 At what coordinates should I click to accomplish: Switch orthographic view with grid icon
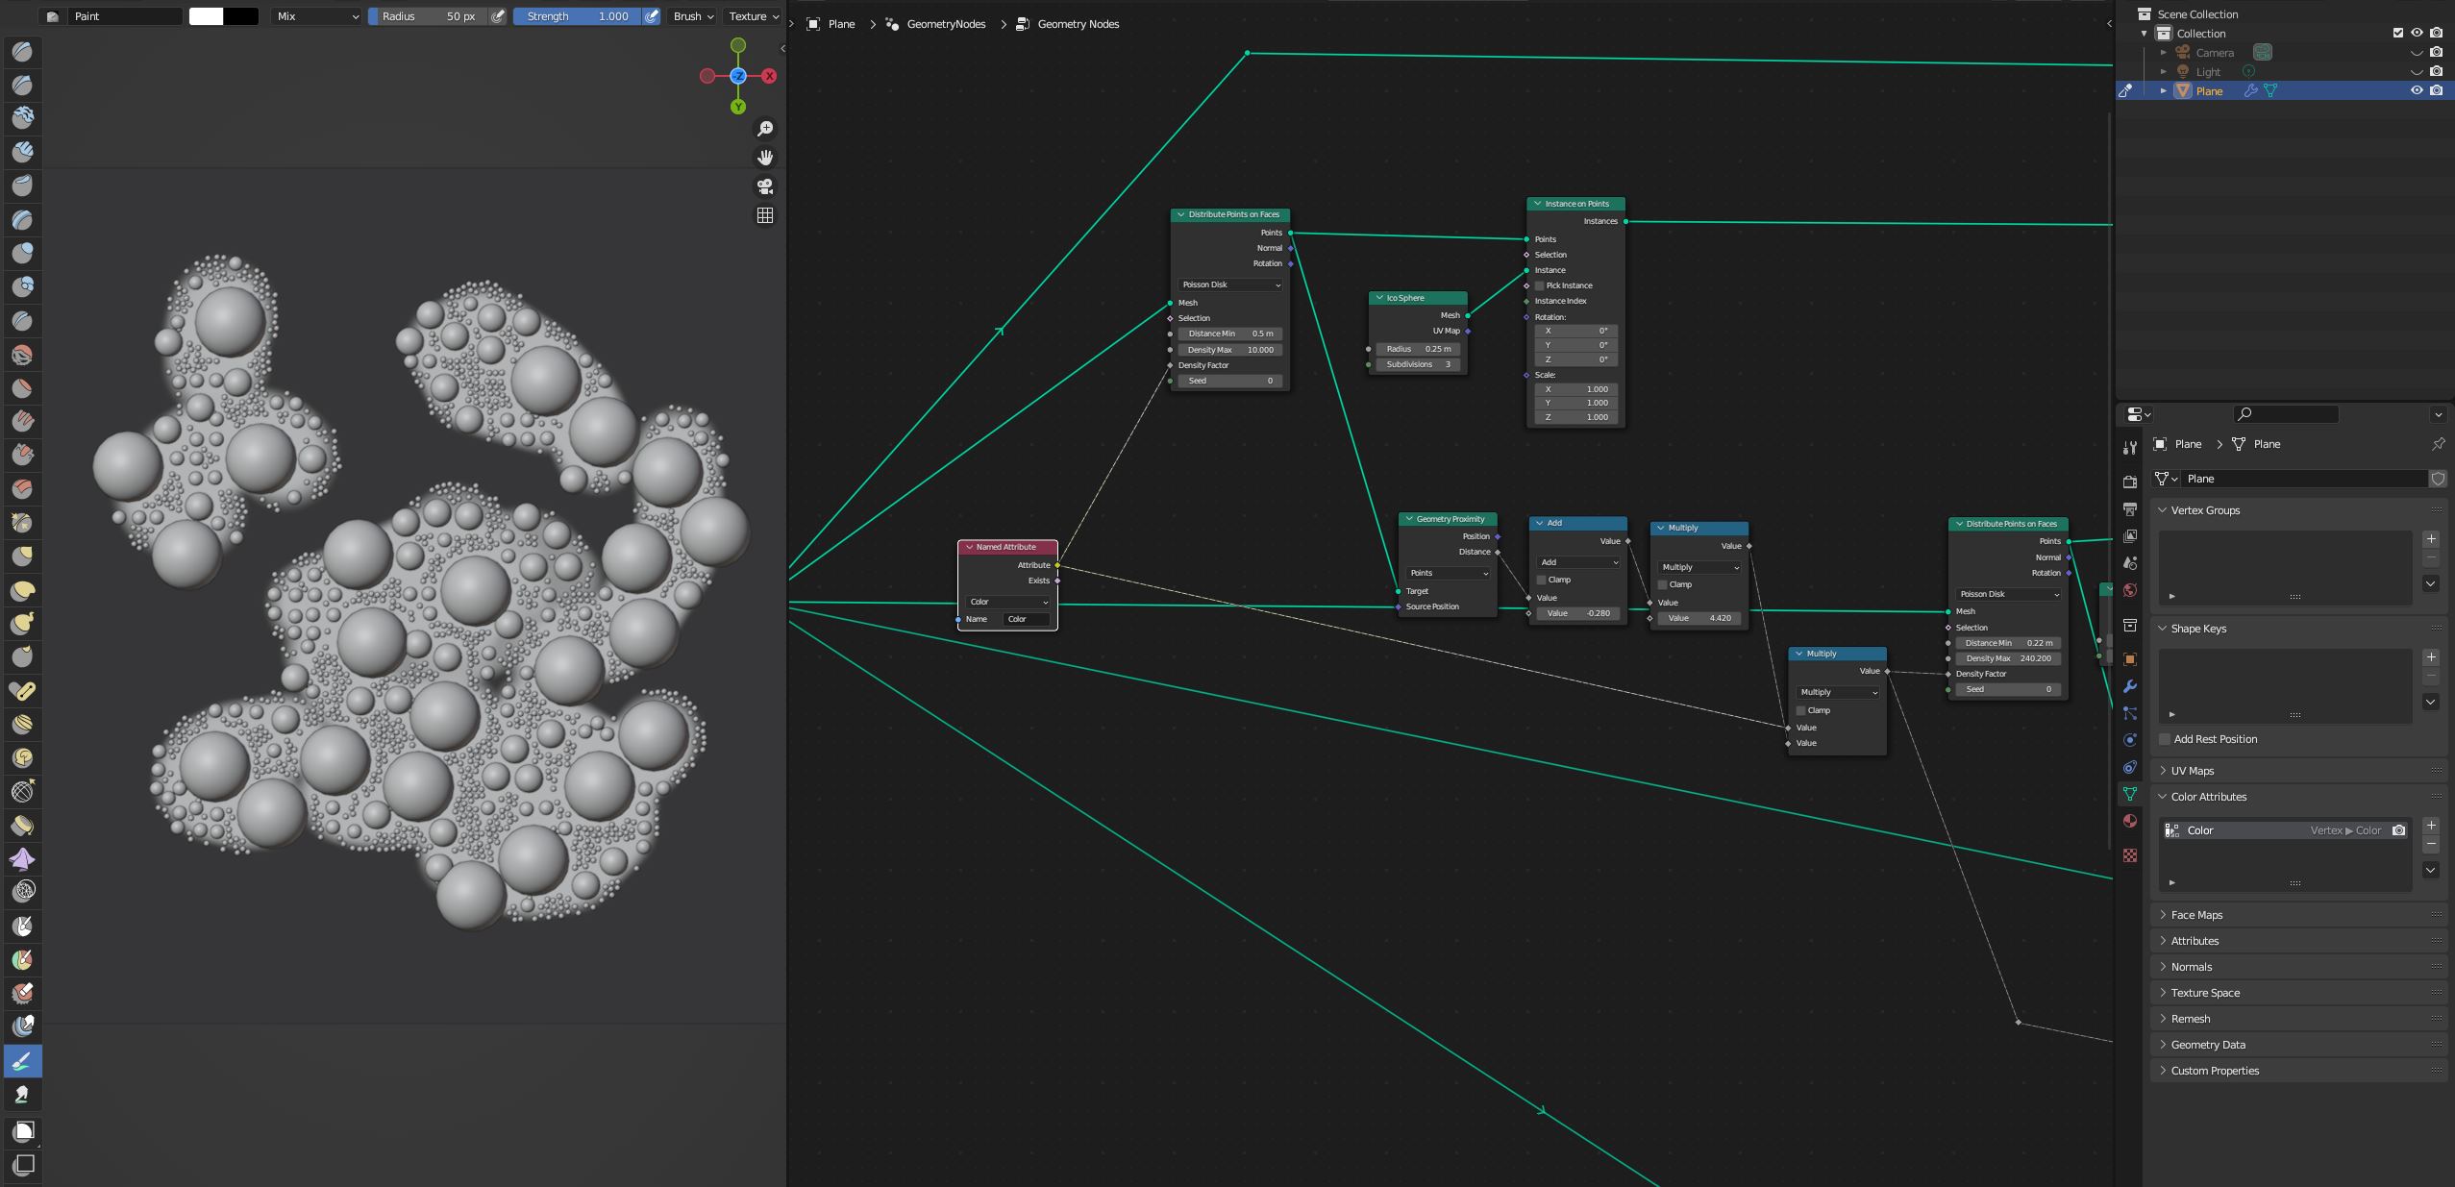pyautogui.click(x=765, y=215)
